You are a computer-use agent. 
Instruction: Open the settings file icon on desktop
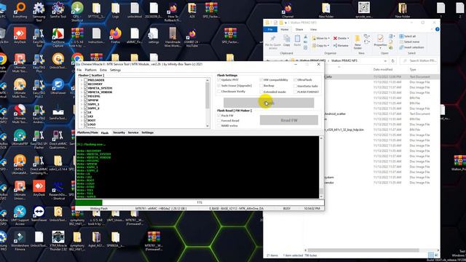click(154, 36)
